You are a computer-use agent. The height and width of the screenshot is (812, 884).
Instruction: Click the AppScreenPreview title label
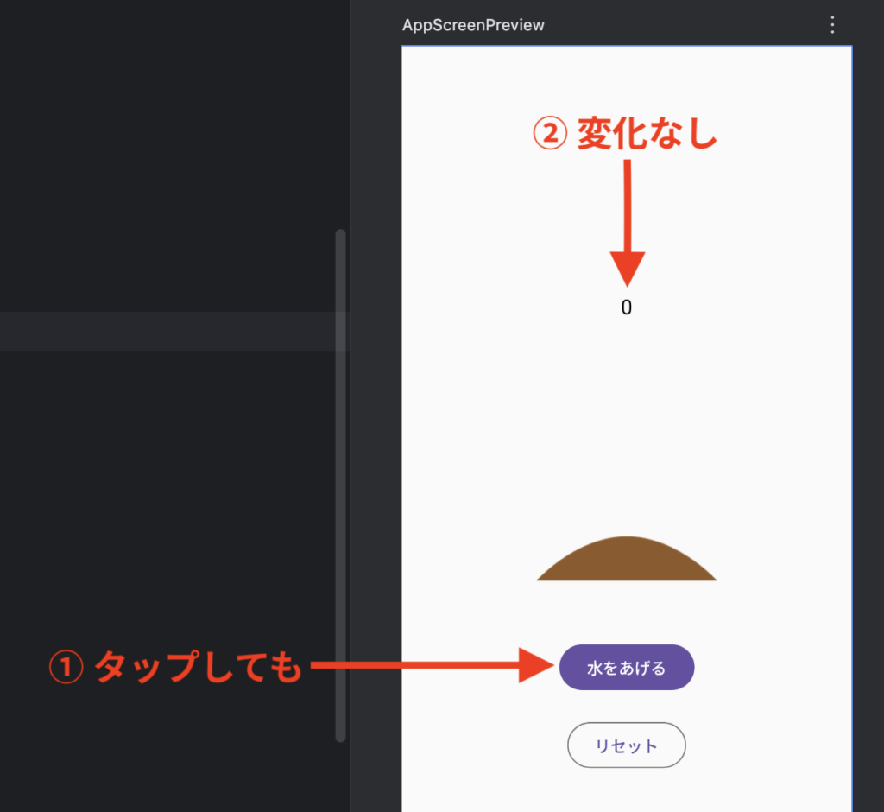[x=473, y=25]
